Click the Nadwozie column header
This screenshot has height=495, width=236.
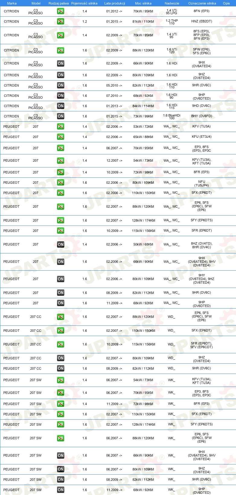tap(172, 3)
